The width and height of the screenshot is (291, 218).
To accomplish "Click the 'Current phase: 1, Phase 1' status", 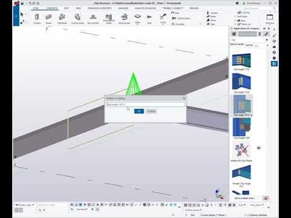I will click(213, 215).
